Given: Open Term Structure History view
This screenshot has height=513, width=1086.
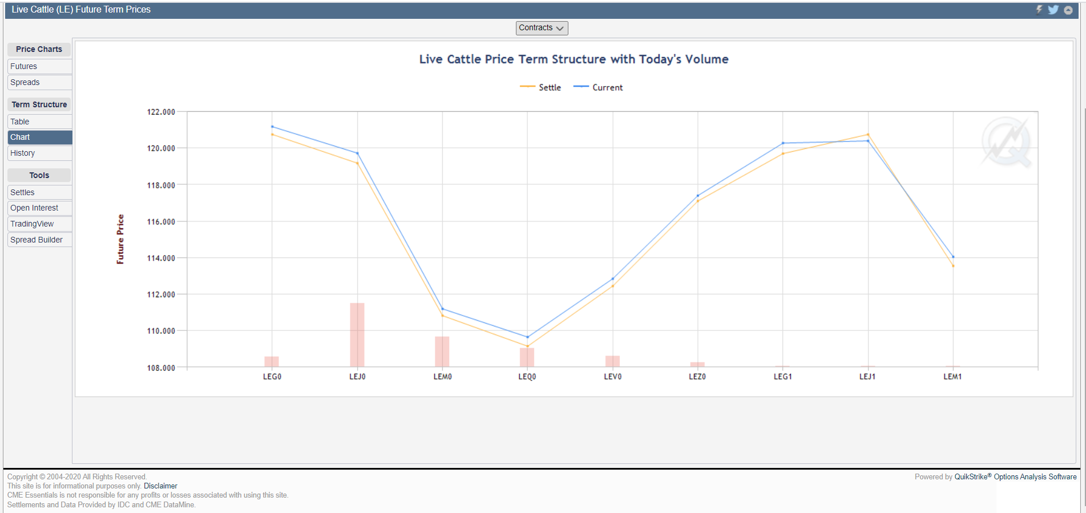Looking at the screenshot, I should pyautogui.click(x=39, y=153).
